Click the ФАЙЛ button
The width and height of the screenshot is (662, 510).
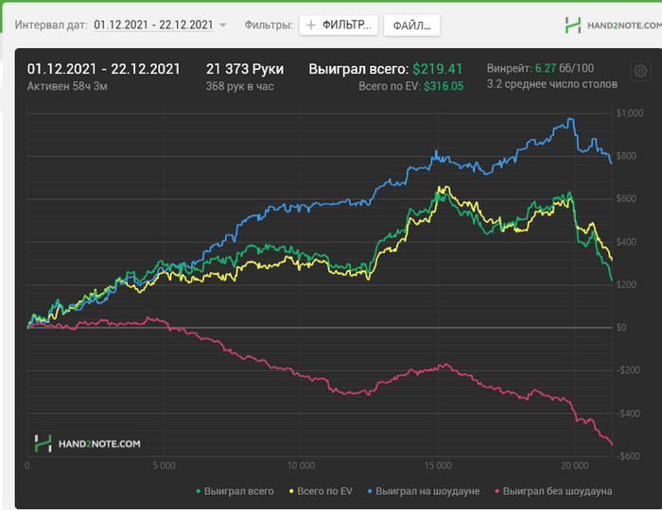[x=411, y=25]
